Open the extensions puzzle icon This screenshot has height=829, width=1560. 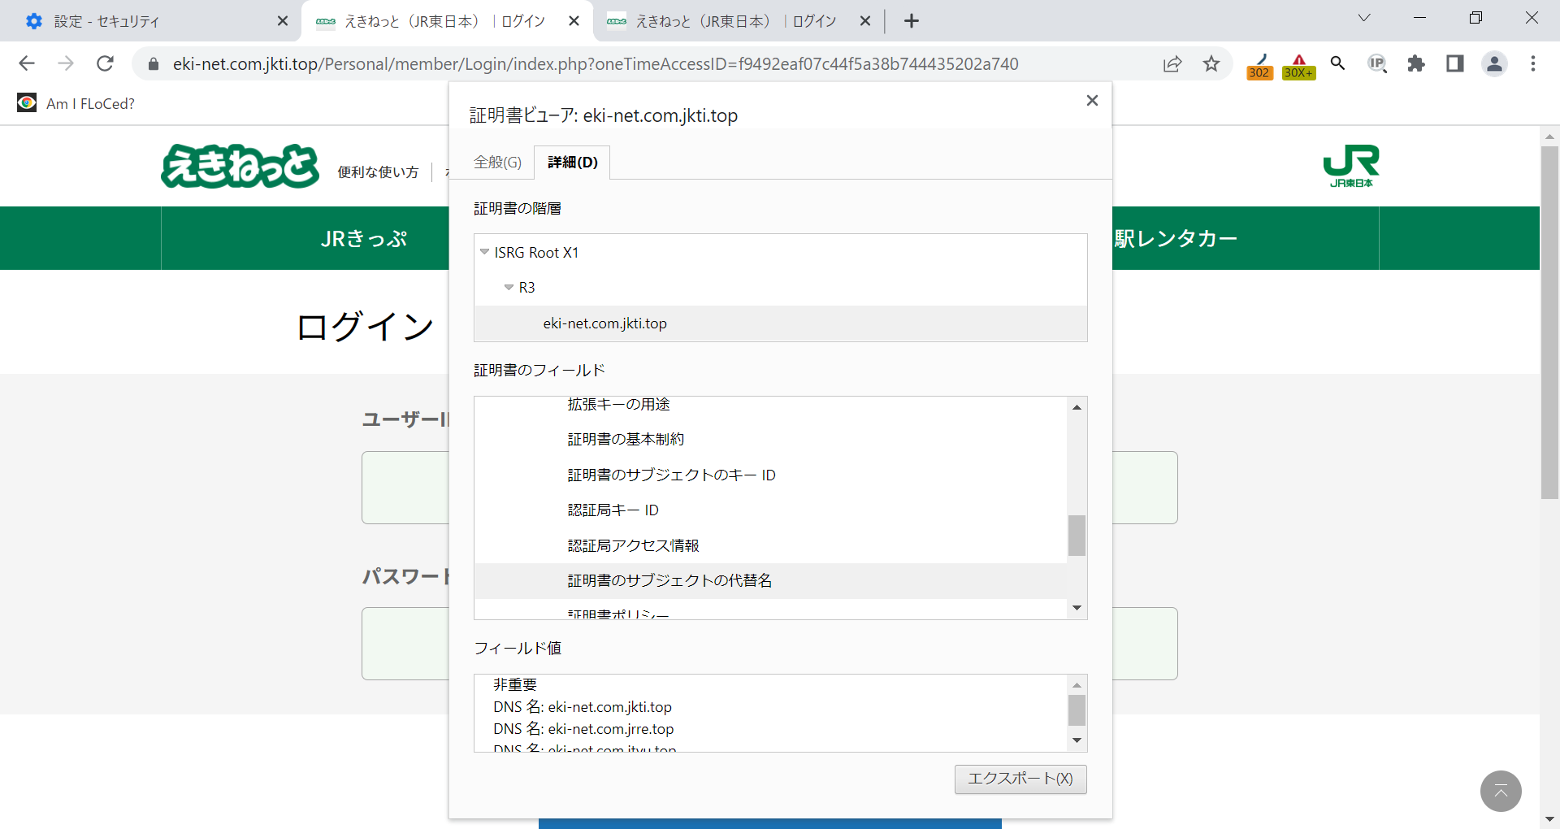click(x=1416, y=63)
